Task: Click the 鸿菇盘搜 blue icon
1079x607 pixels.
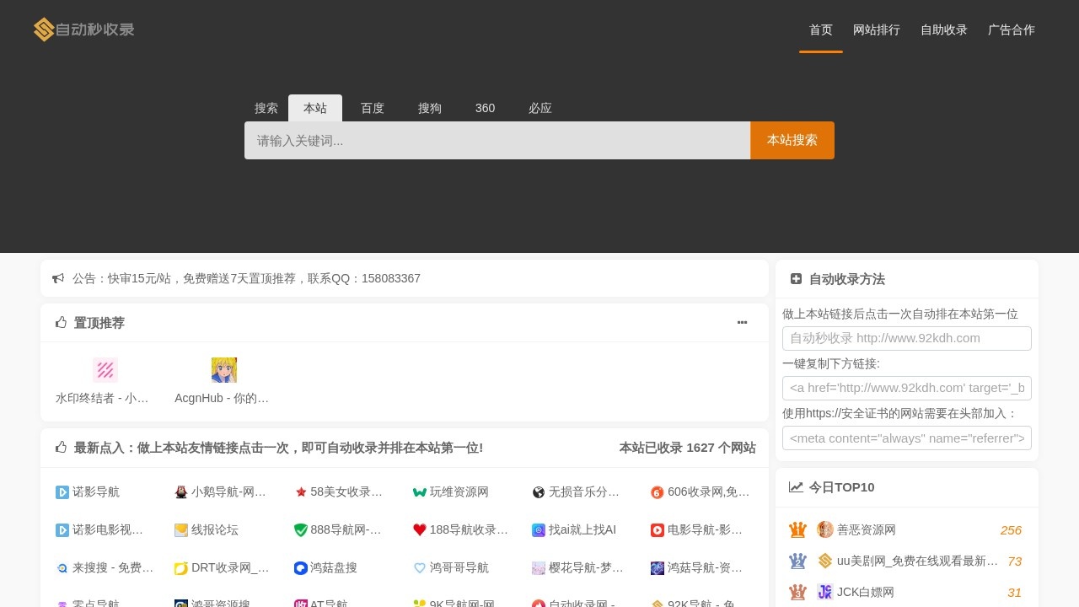Action: coord(301,568)
